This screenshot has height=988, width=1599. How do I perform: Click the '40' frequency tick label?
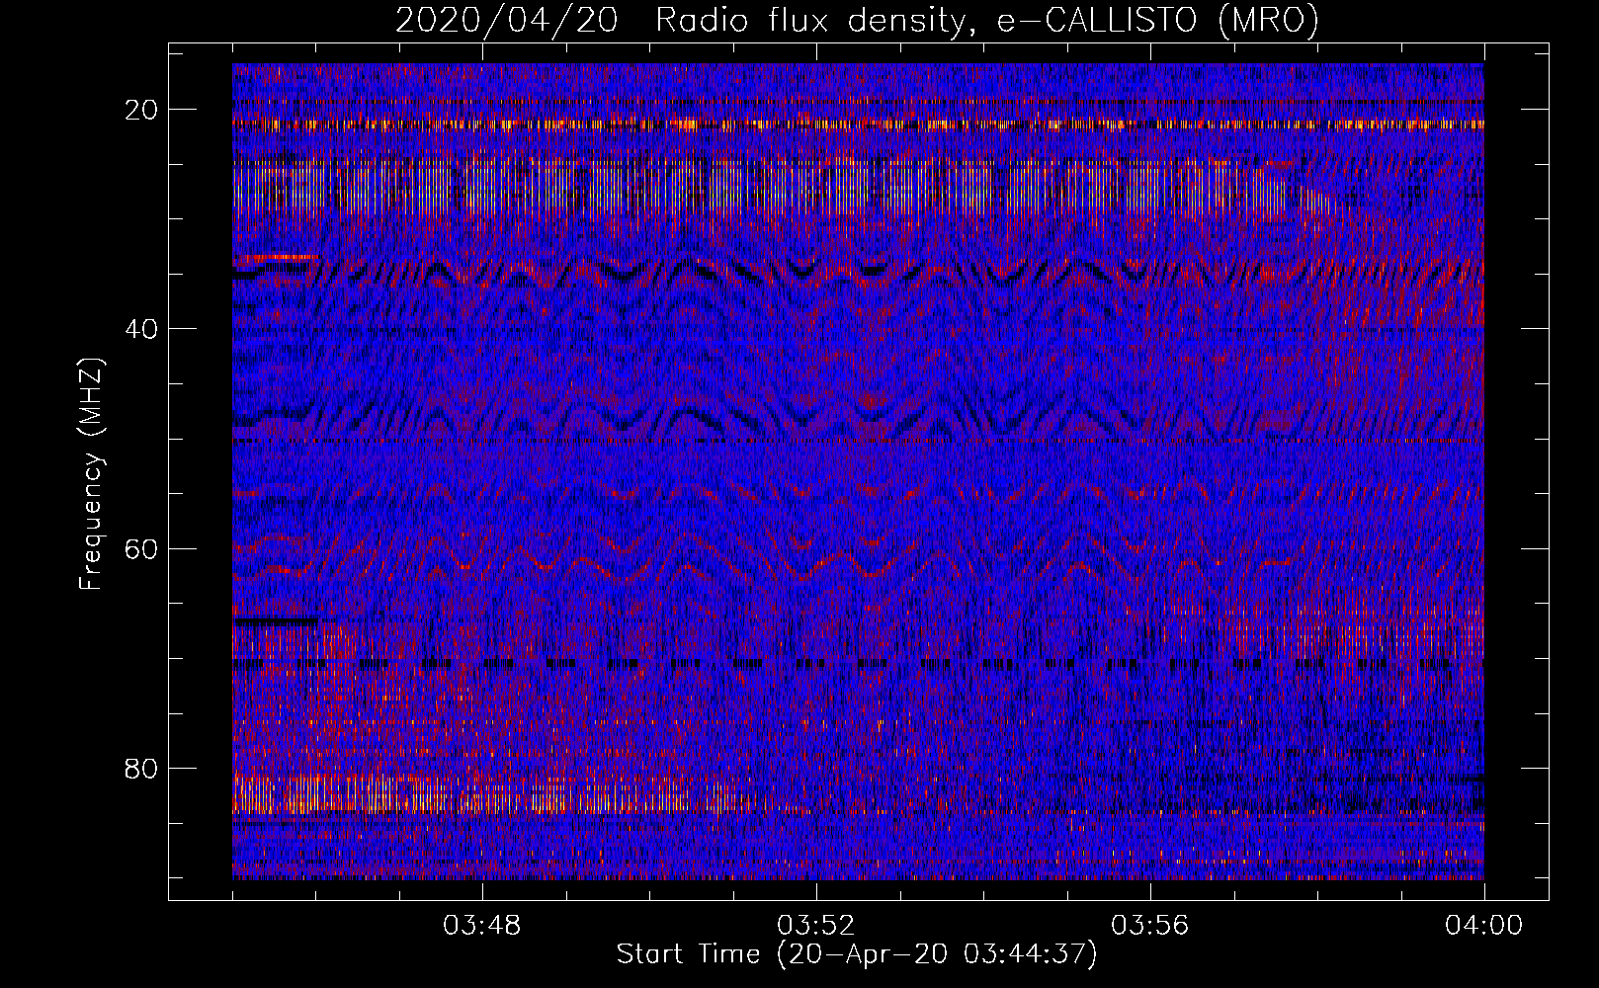142,329
